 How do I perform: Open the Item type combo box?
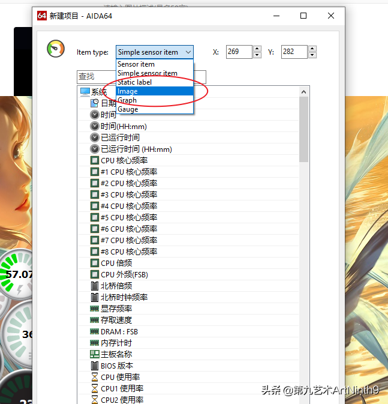coord(155,52)
